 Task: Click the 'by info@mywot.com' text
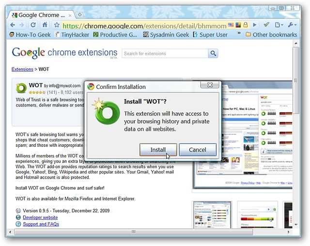click(x=62, y=86)
